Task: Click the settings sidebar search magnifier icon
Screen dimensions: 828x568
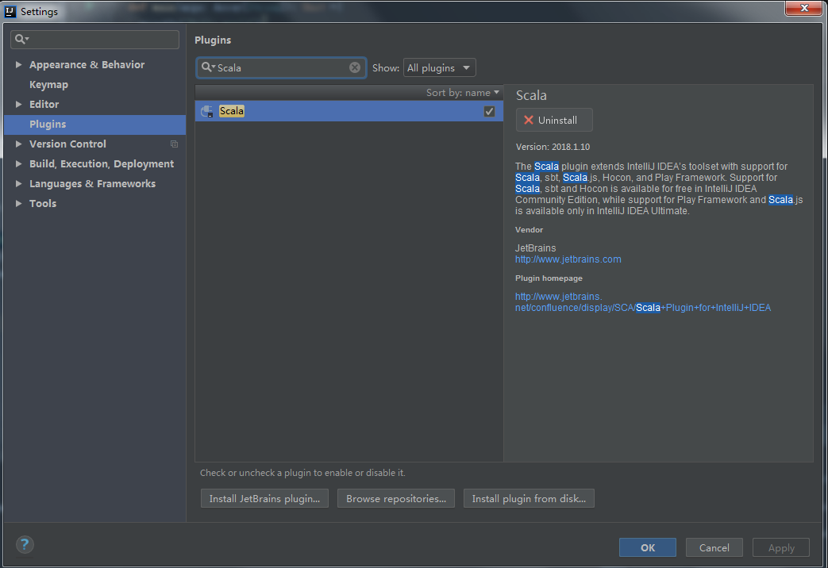Action: 21,39
